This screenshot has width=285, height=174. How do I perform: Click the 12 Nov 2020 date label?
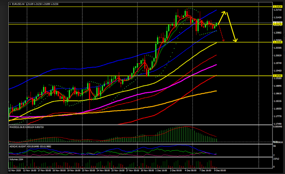[x=15, y=171]
